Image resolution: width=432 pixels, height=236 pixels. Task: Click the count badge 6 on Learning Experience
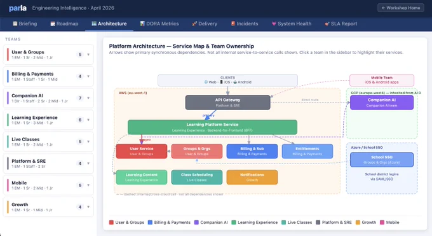tap(80, 120)
